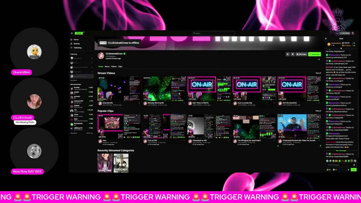This screenshot has width=361, height=203.
Task: Click the Get KICKs button
Action: tap(345, 33)
